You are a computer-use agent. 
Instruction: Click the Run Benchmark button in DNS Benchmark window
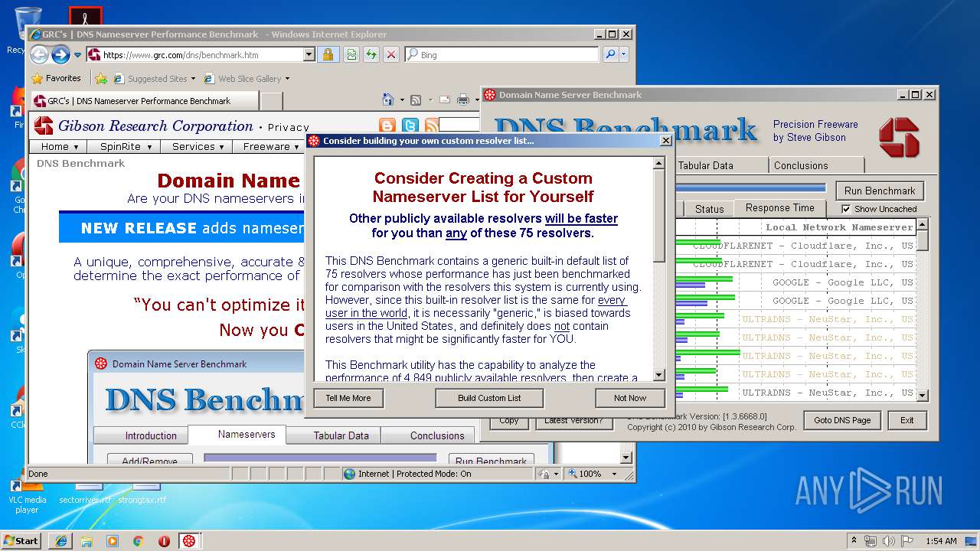pyautogui.click(x=880, y=191)
